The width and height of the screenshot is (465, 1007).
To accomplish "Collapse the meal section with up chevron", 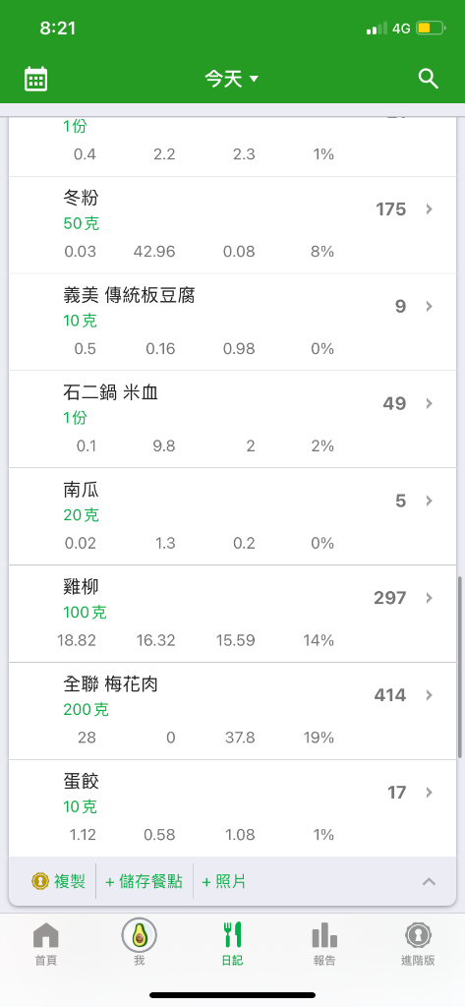I will point(429,882).
